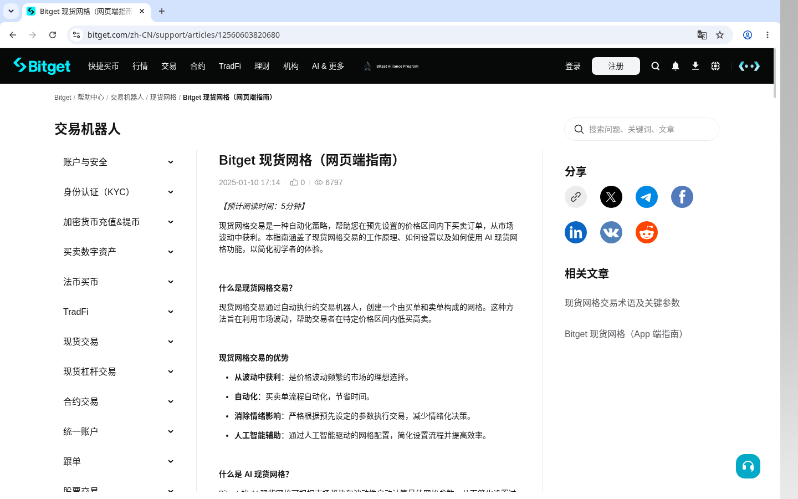
Task: Go to 现货网格 breadcrumb
Action: pyautogui.click(x=163, y=97)
